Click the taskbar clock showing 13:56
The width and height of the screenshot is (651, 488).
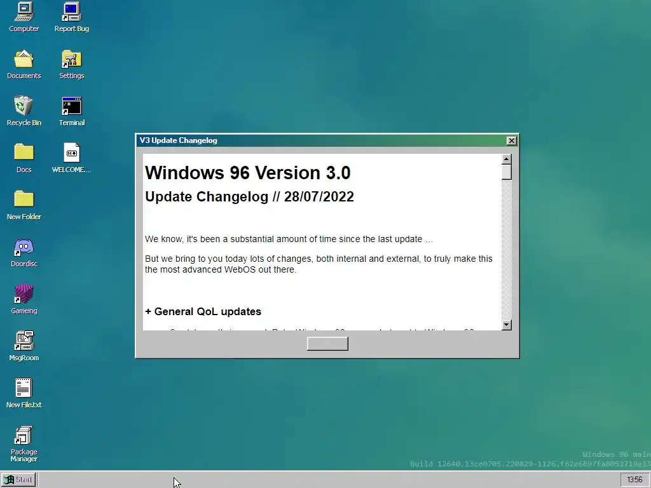[634, 480]
